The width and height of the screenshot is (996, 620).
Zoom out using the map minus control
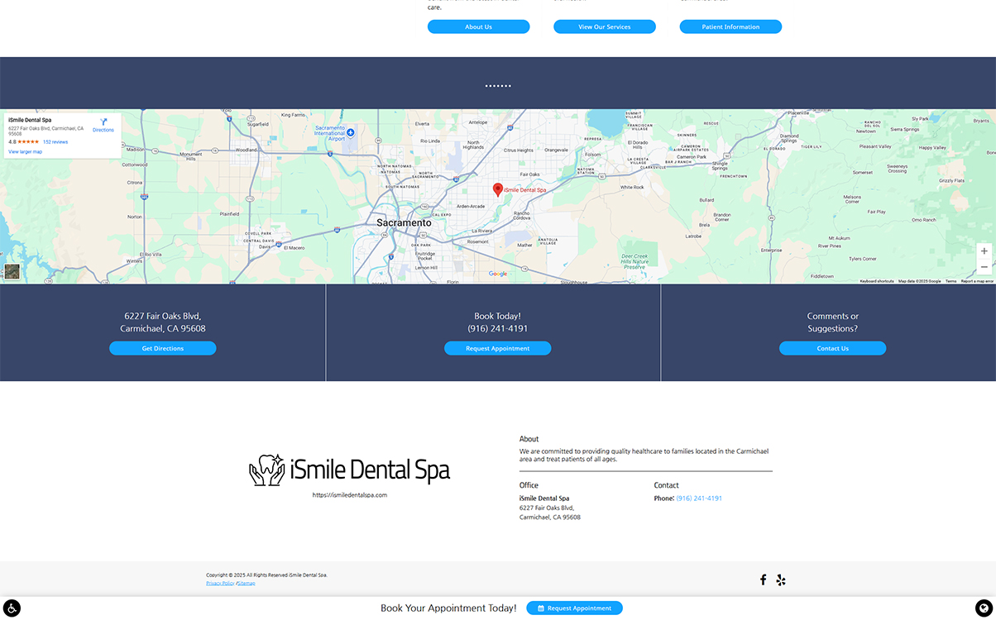pos(984,265)
